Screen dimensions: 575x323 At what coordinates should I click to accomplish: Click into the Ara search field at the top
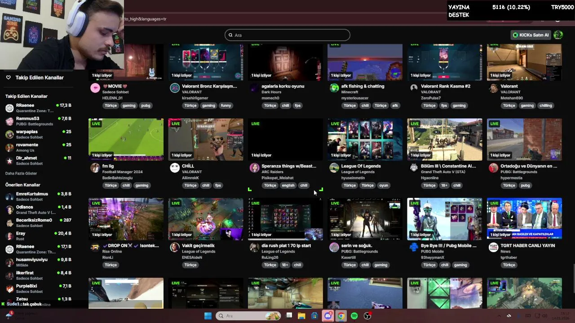[287, 35]
